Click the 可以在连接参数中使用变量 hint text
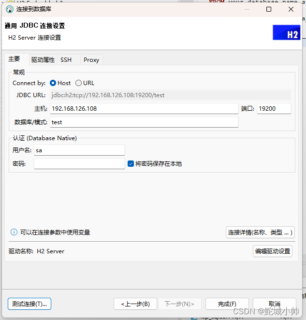306x320 pixels. (x=55, y=232)
